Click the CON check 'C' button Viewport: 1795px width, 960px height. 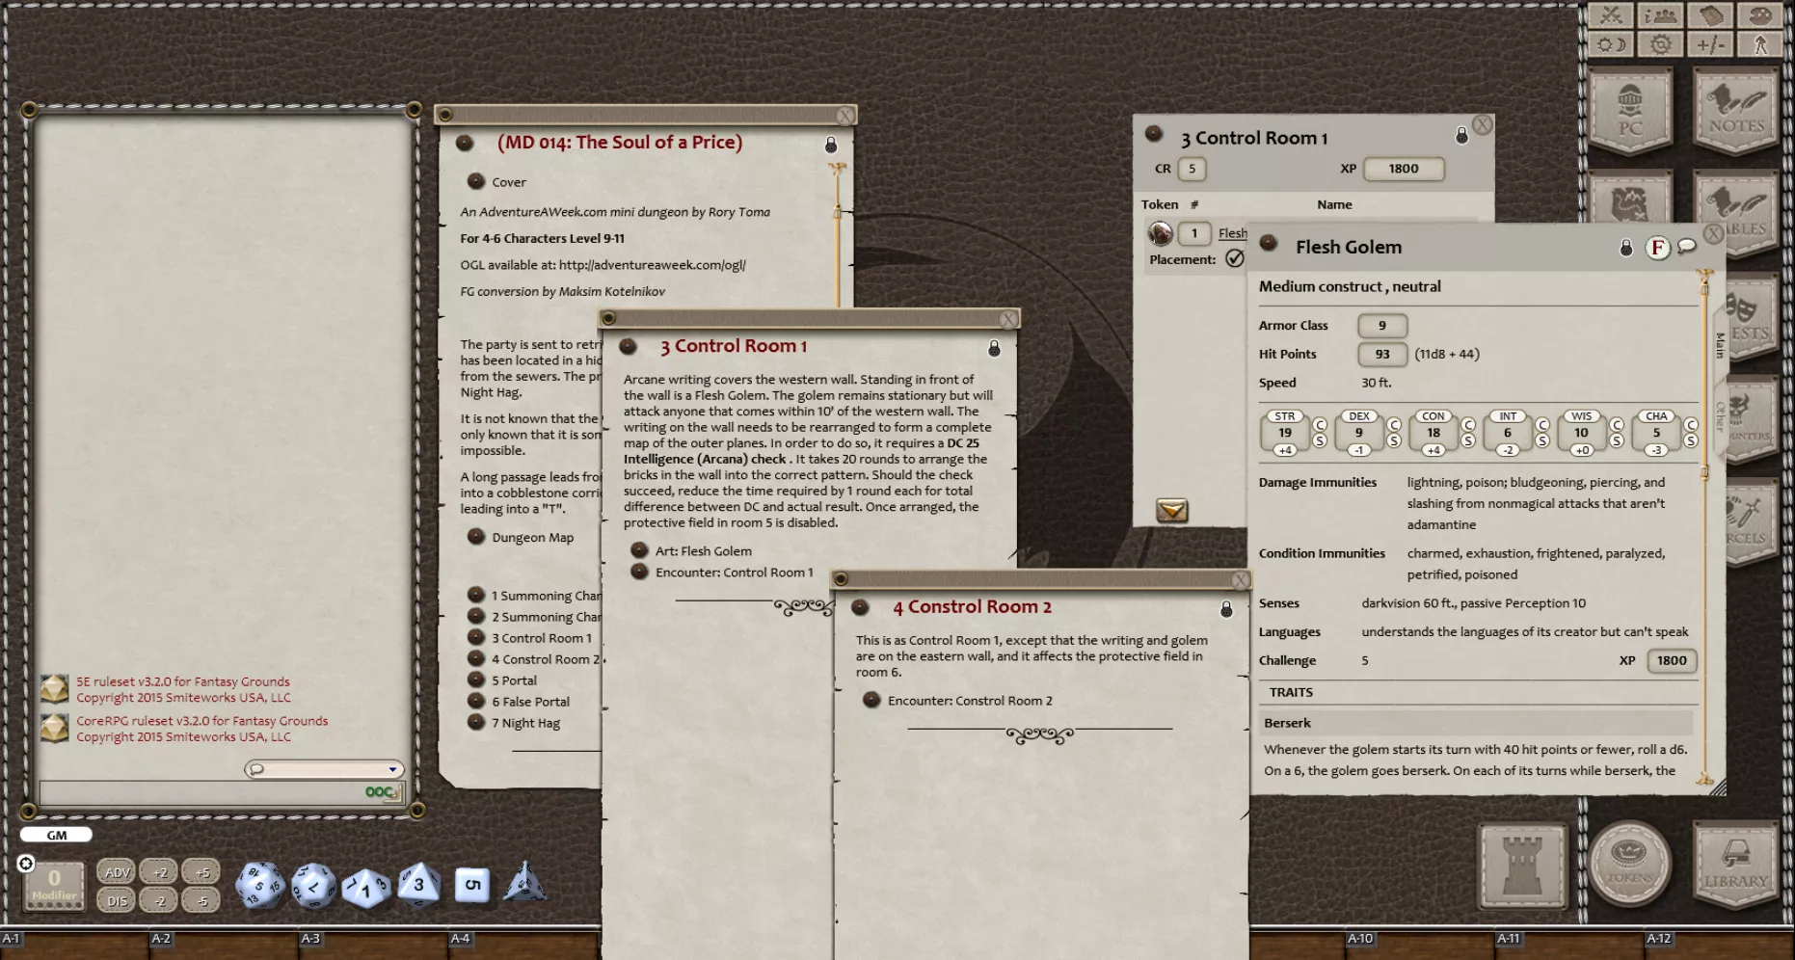tap(1468, 424)
